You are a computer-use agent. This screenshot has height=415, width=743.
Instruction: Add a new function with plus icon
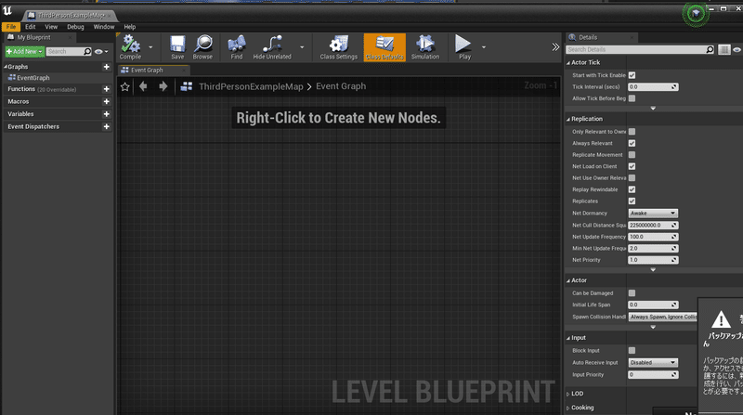pos(106,89)
